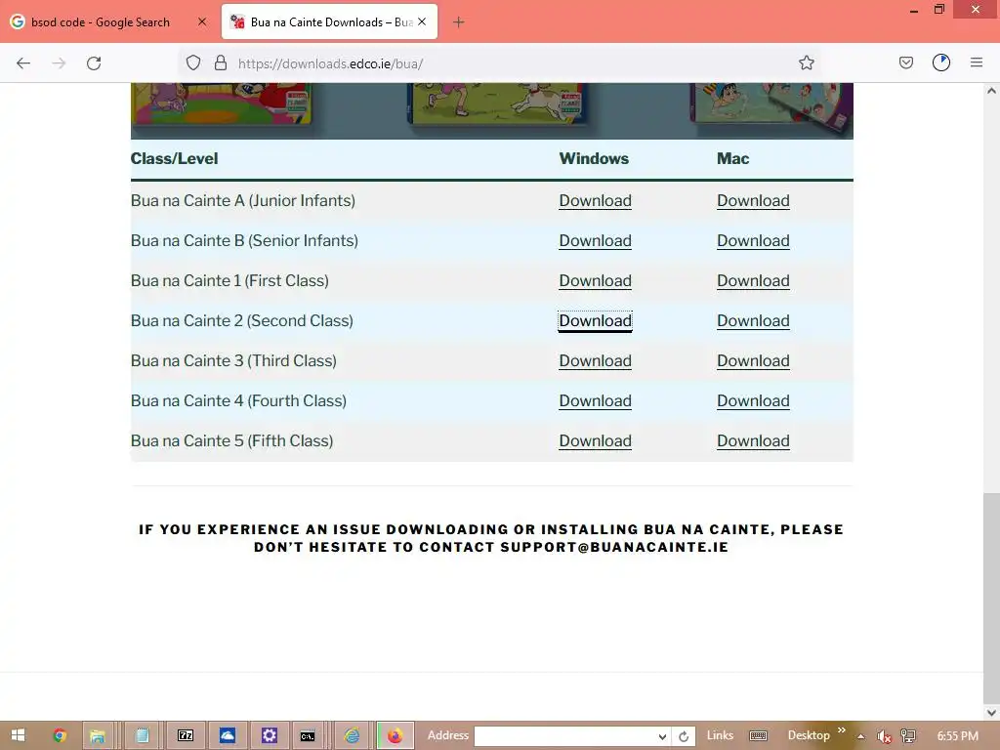The width and height of the screenshot is (1000, 750).
Task: Bookmark this page with the star icon
Action: [806, 62]
